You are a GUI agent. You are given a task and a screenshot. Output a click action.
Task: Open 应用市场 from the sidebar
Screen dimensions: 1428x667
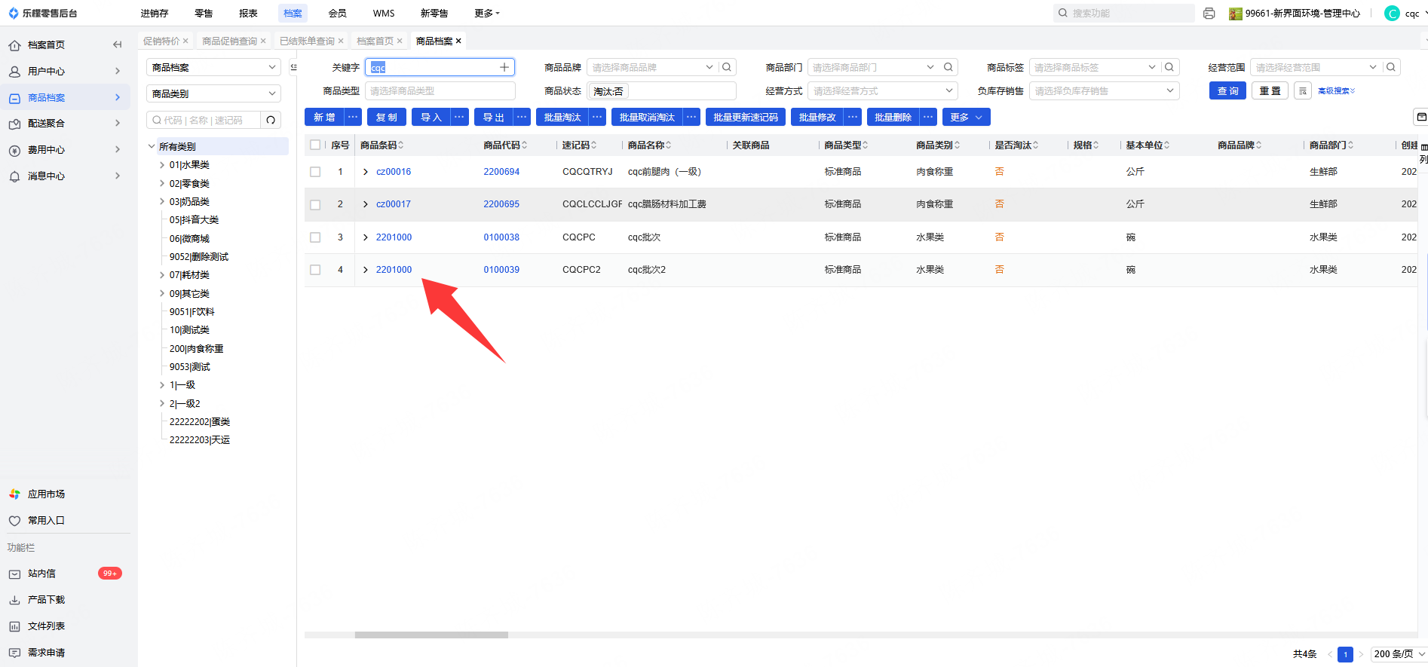click(x=46, y=494)
